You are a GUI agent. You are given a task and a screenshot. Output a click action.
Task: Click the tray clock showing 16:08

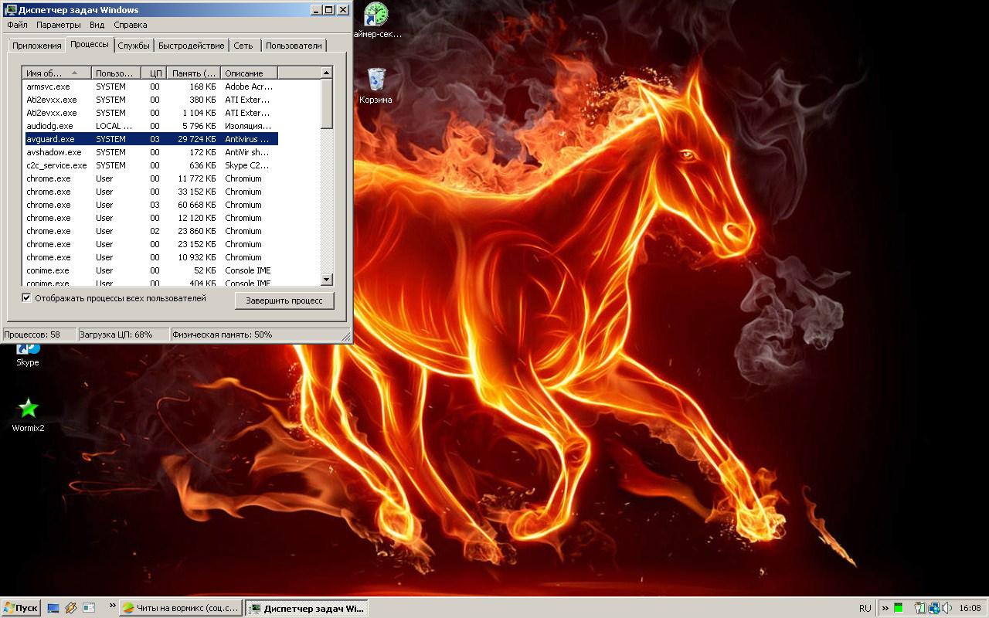point(970,608)
